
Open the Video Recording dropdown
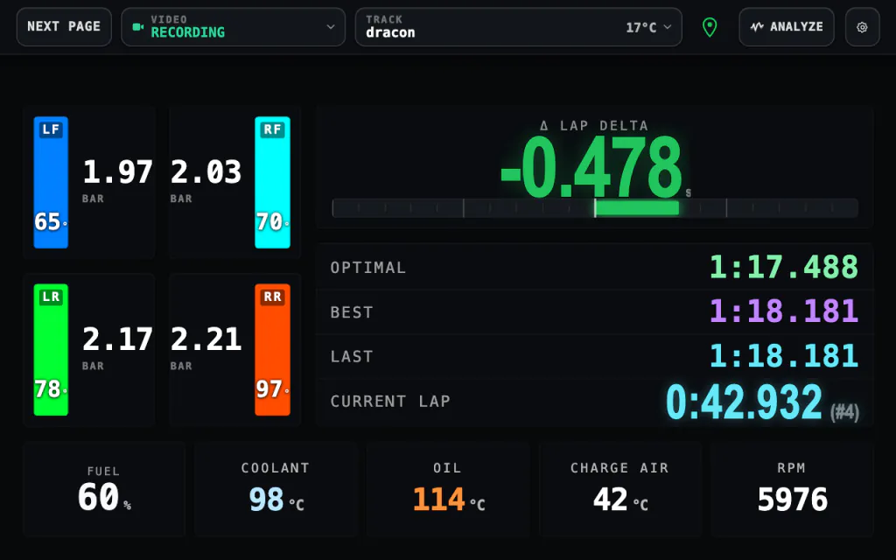233,27
